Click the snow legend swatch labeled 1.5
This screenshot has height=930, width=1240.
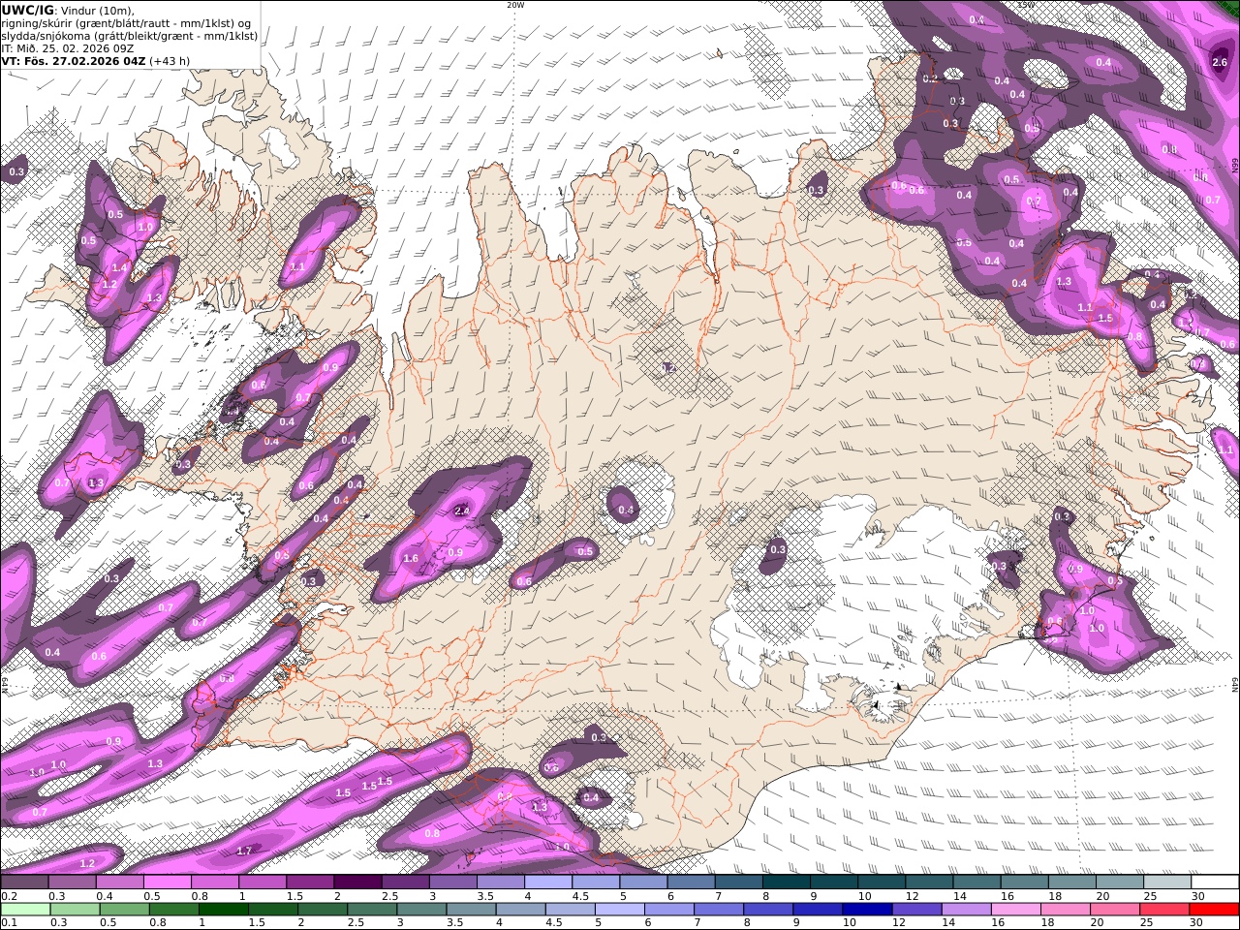pos(309,883)
